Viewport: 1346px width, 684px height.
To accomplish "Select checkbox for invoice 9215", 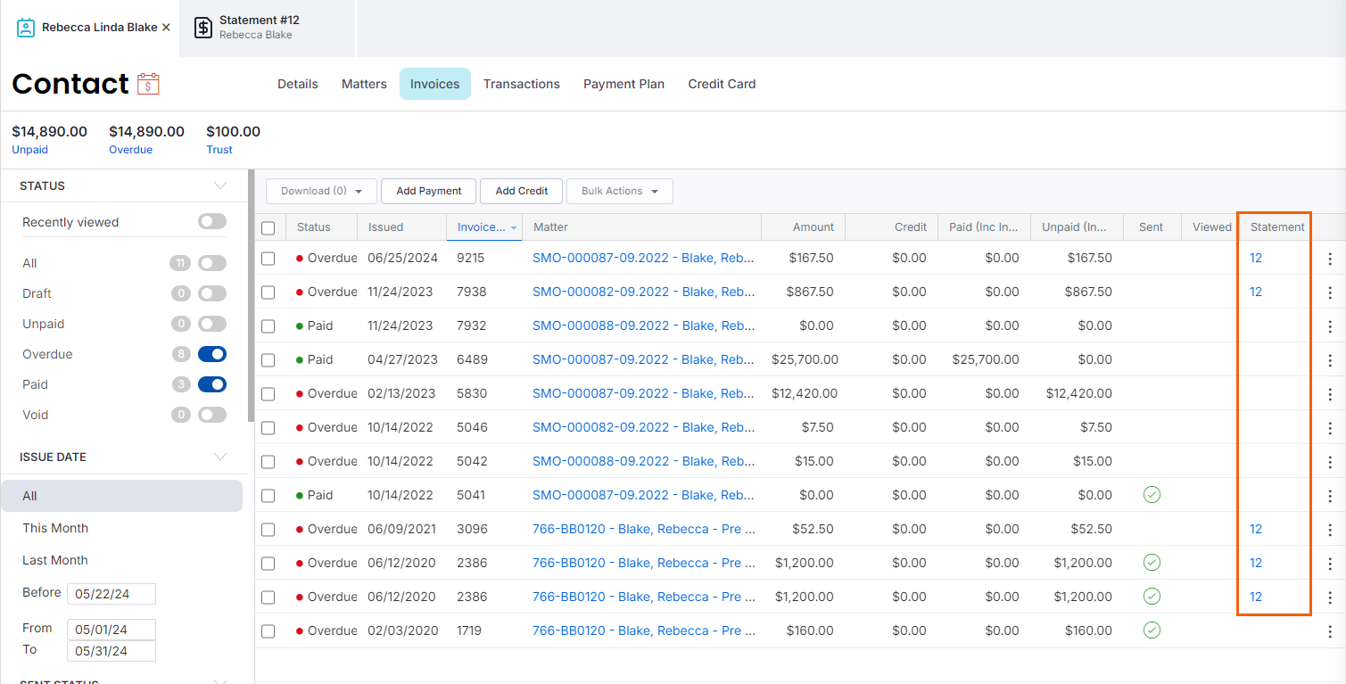I will click(x=268, y=259).
